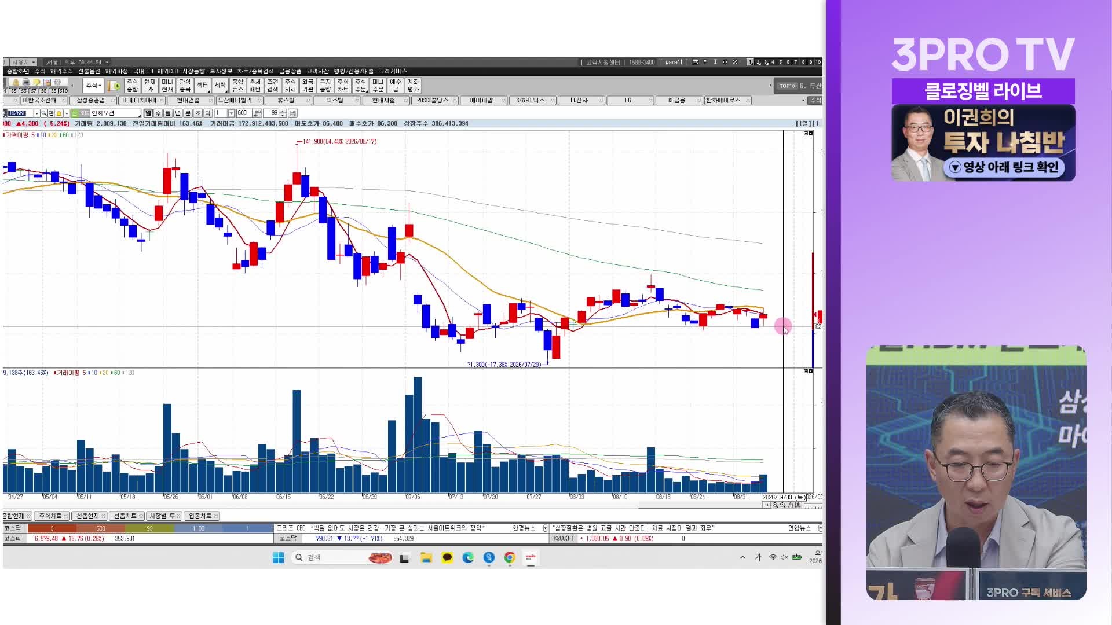Open the 해외주식 menu

coord(61,71)
